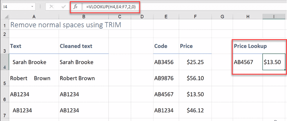
Task: Select column F header
Action: point(195,17)
